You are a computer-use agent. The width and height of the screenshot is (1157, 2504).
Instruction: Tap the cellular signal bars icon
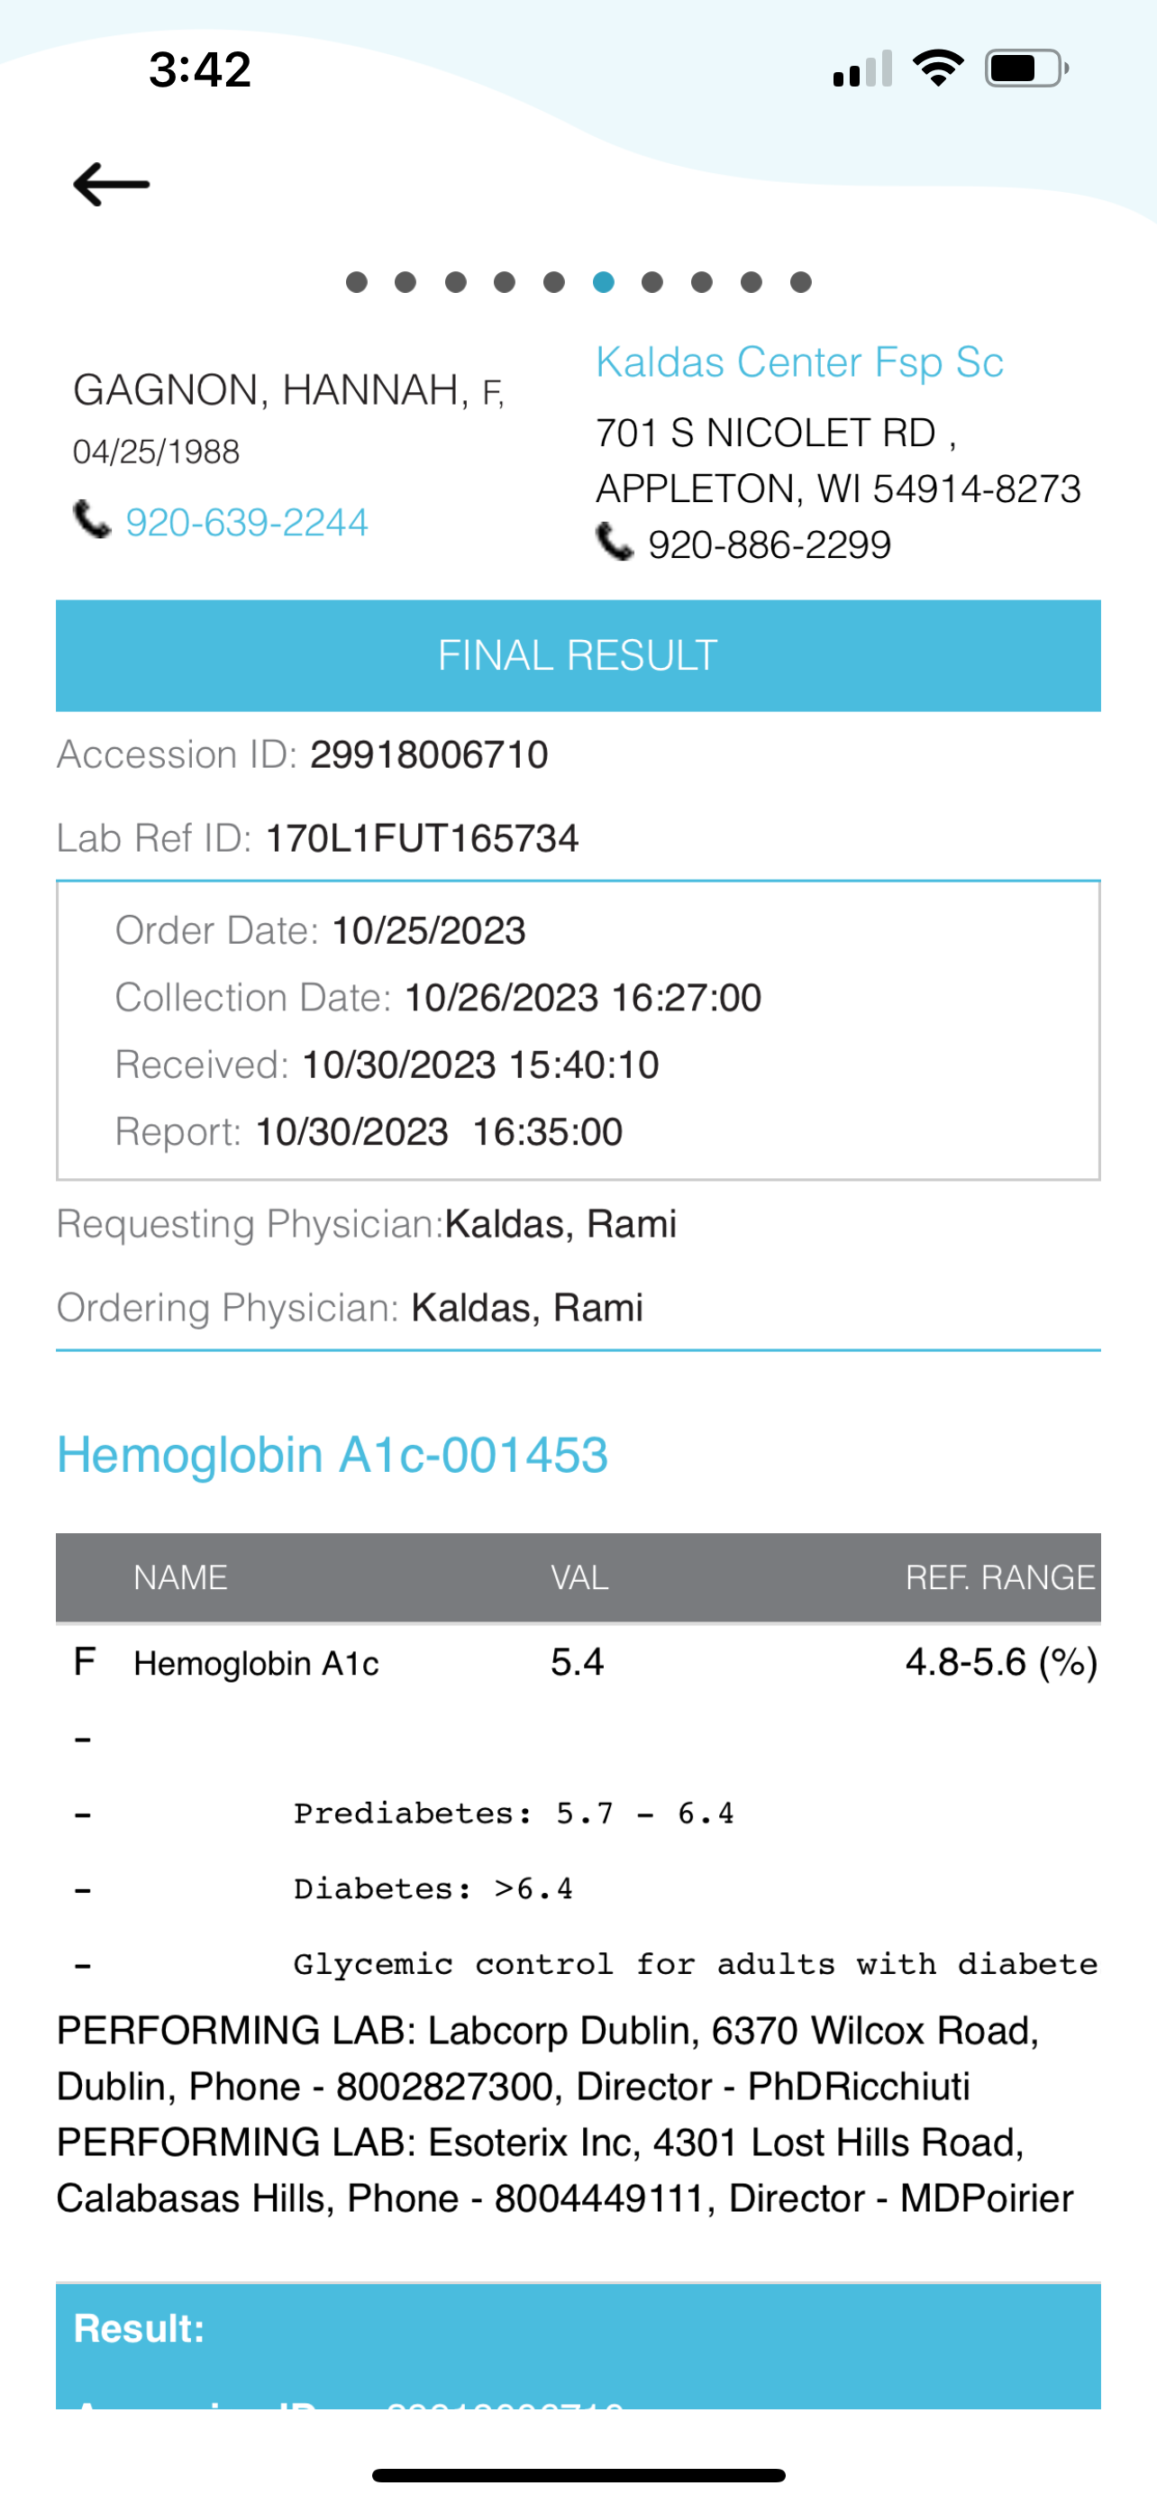862,69
